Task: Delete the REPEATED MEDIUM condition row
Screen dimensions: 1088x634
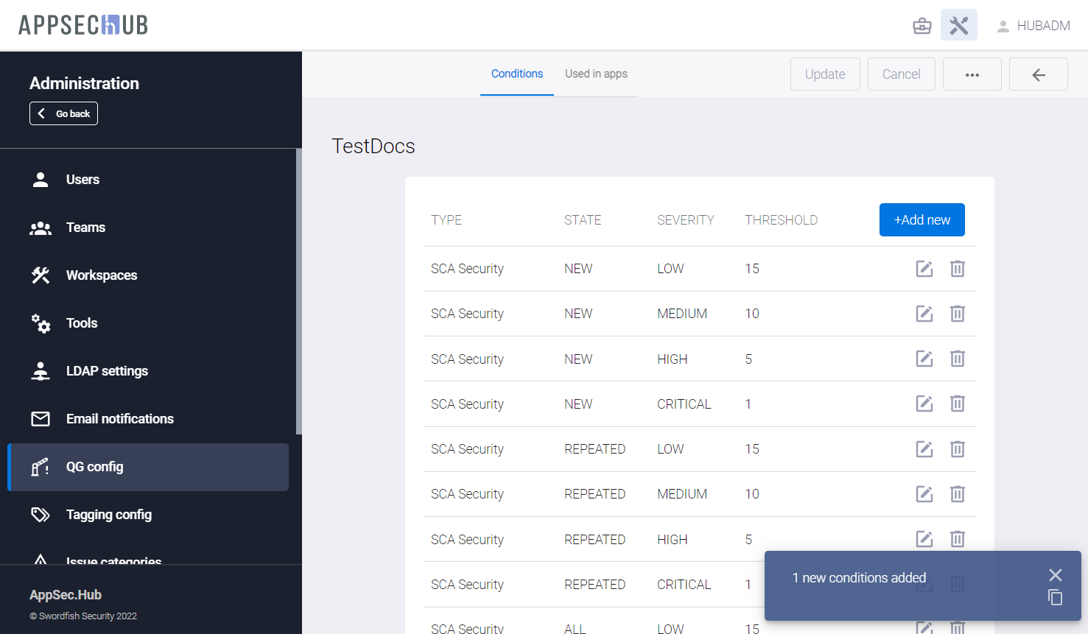Action: click(957, 494)
